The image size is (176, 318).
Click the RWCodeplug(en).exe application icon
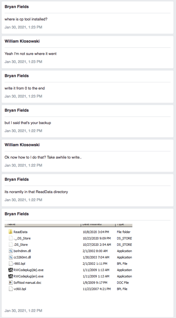click(x=11, y=276)
